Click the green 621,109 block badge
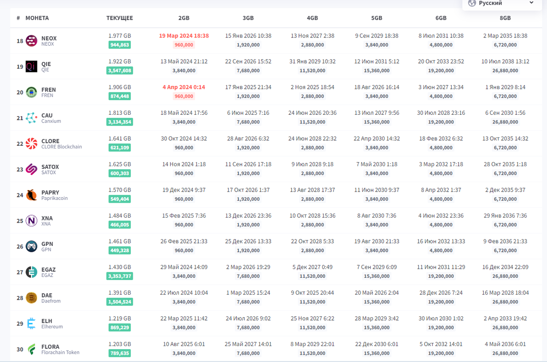 [120, 148]
